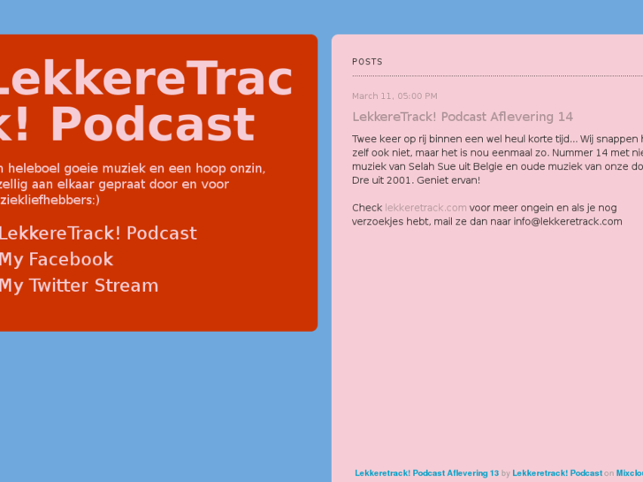Click the Mixcloud link at the bottom right
The image size is (643, 482).
pyautogui.click(x=630, y=473)
